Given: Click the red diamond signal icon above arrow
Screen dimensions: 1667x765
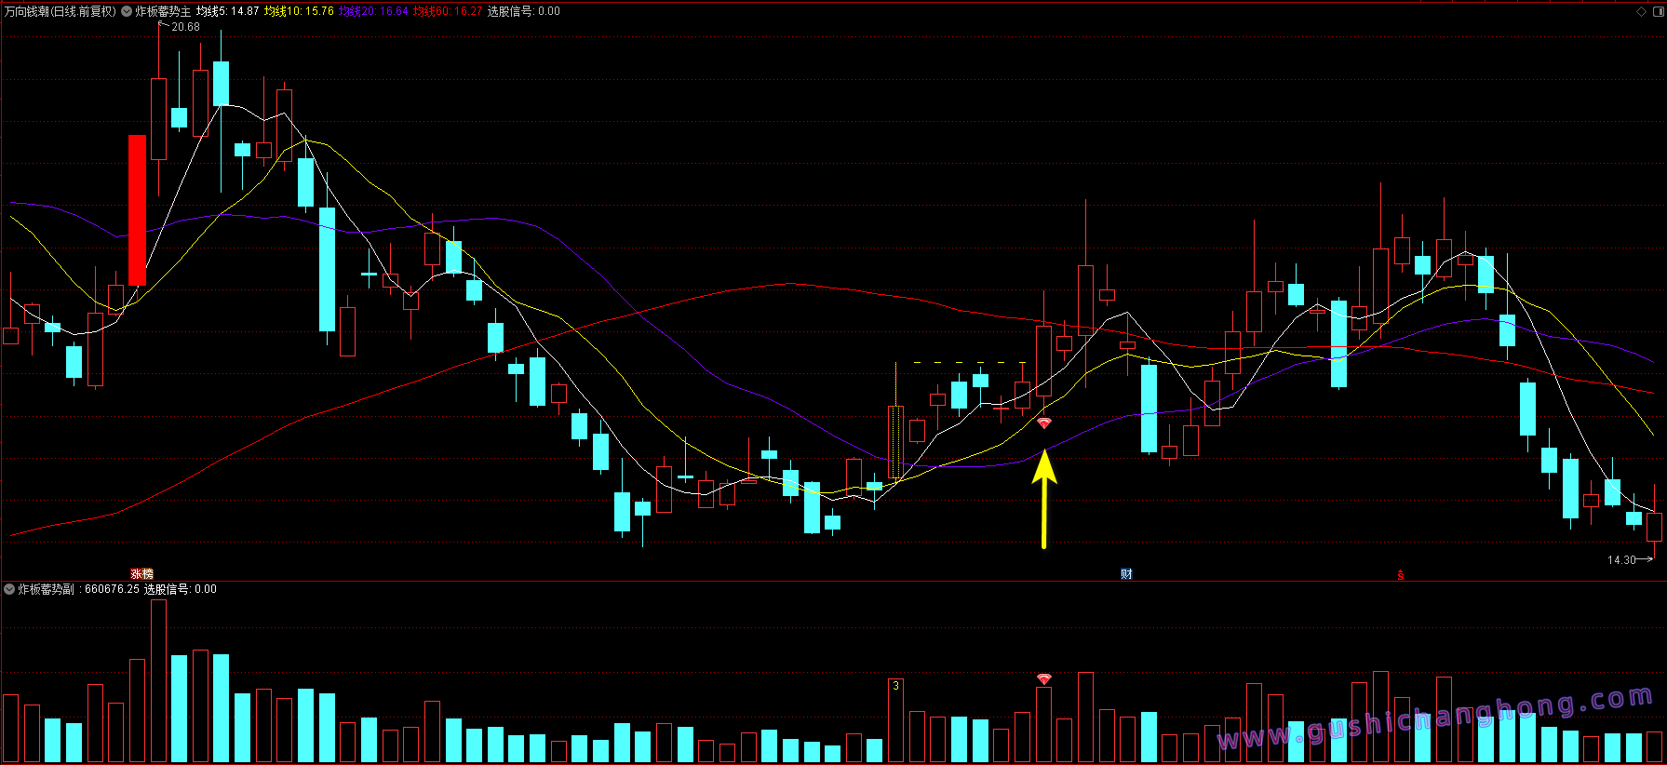Looking at the screenshot, I should pos(1044,423).
